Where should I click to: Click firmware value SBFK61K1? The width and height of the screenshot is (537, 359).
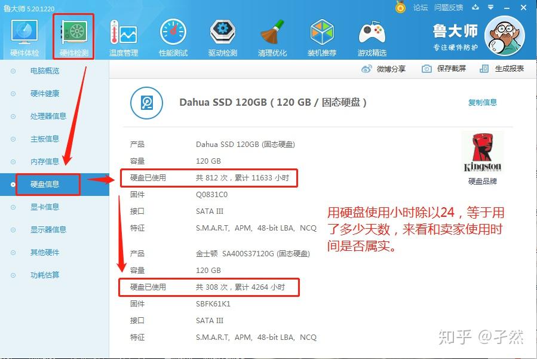(x=213, y=304)
